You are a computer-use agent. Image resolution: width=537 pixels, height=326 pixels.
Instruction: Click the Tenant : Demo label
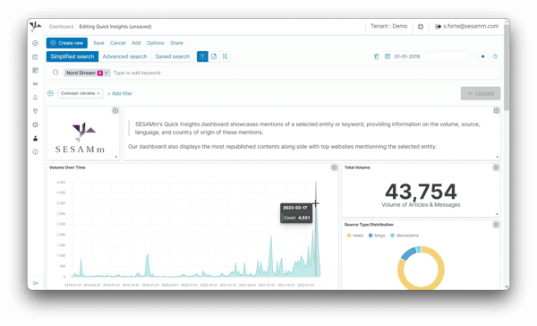point(388,26)
